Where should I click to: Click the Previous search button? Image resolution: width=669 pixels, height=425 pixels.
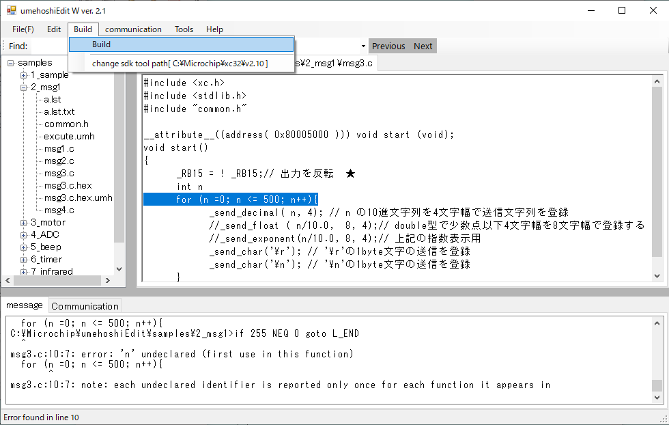(x=388, y=46)
